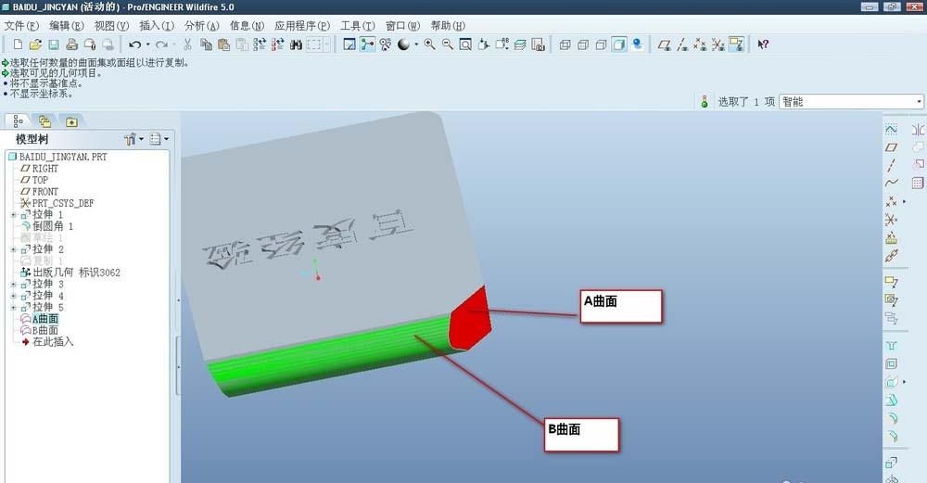927x483 pixels.
Task: Toggle annotation display icon
Action: click(737, 44)
